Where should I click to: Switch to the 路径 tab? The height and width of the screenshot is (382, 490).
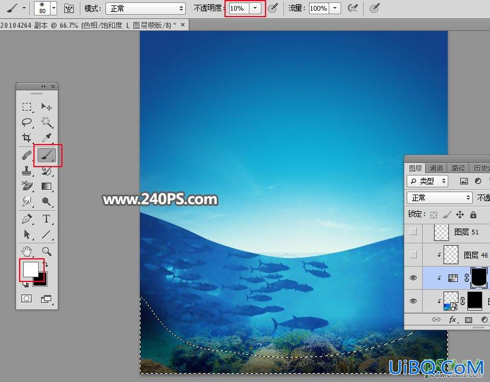click(x=458, y=168)
